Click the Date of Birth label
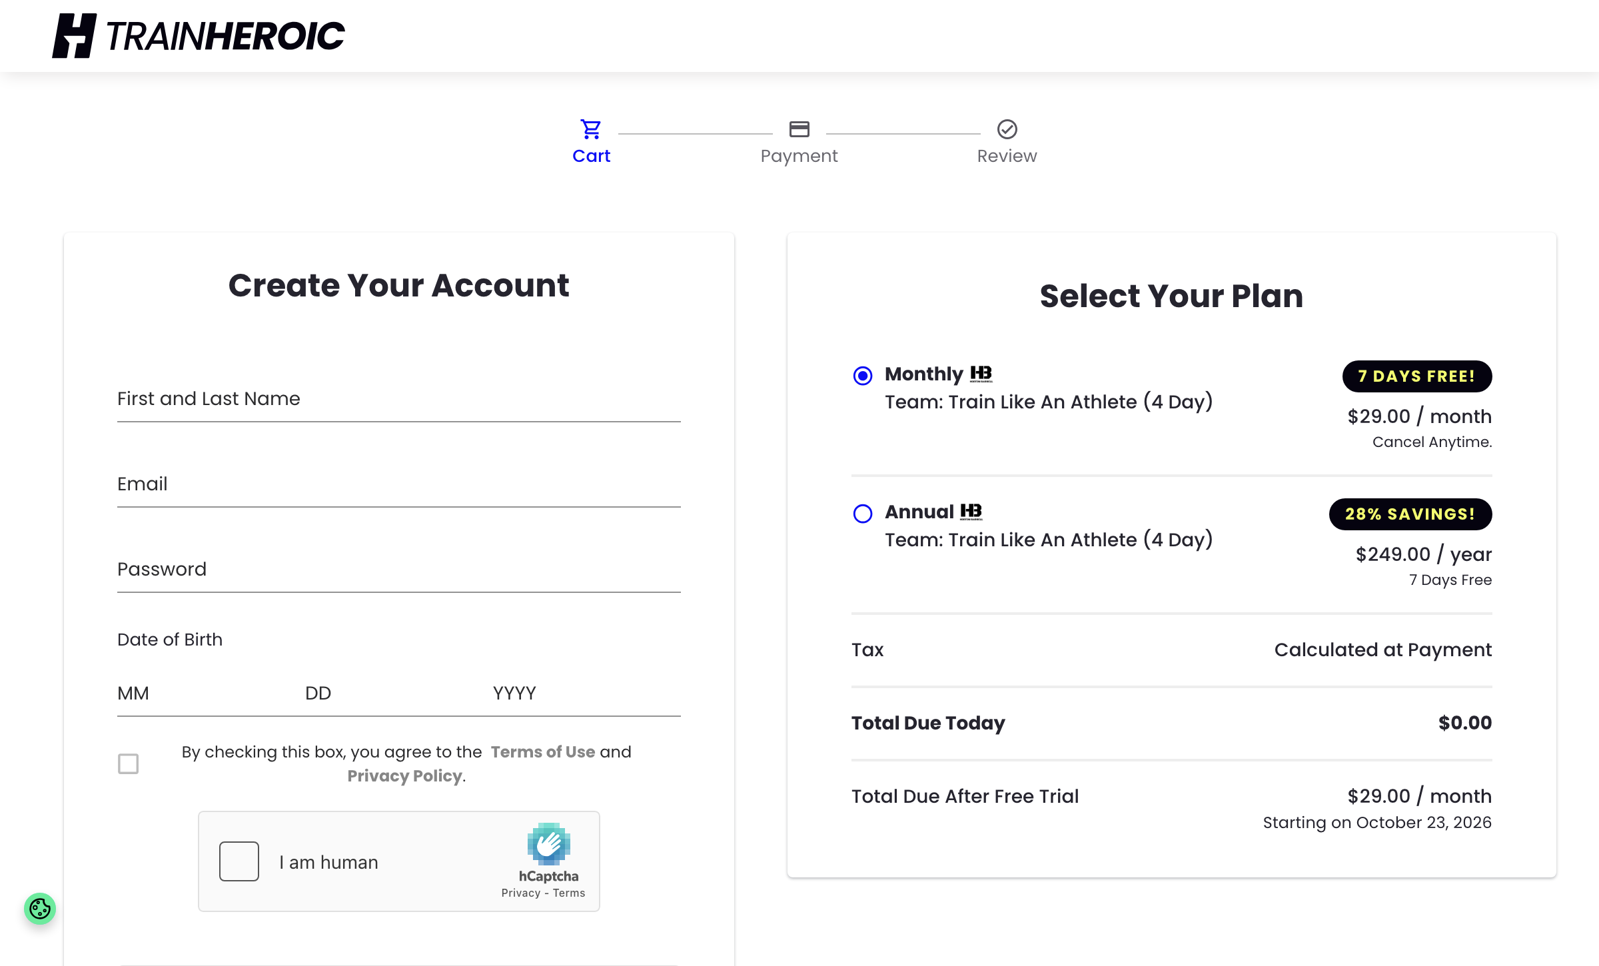Screen dimensions: 1599x966 170,640
